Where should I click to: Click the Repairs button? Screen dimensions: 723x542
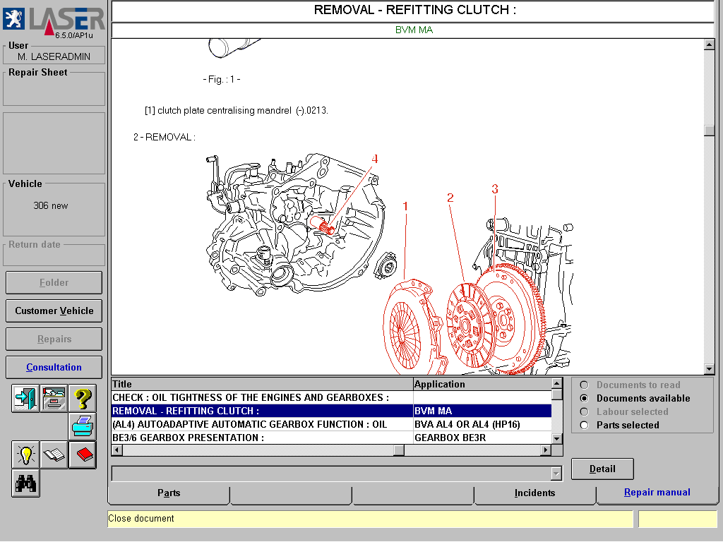click(x=54, y=339)
